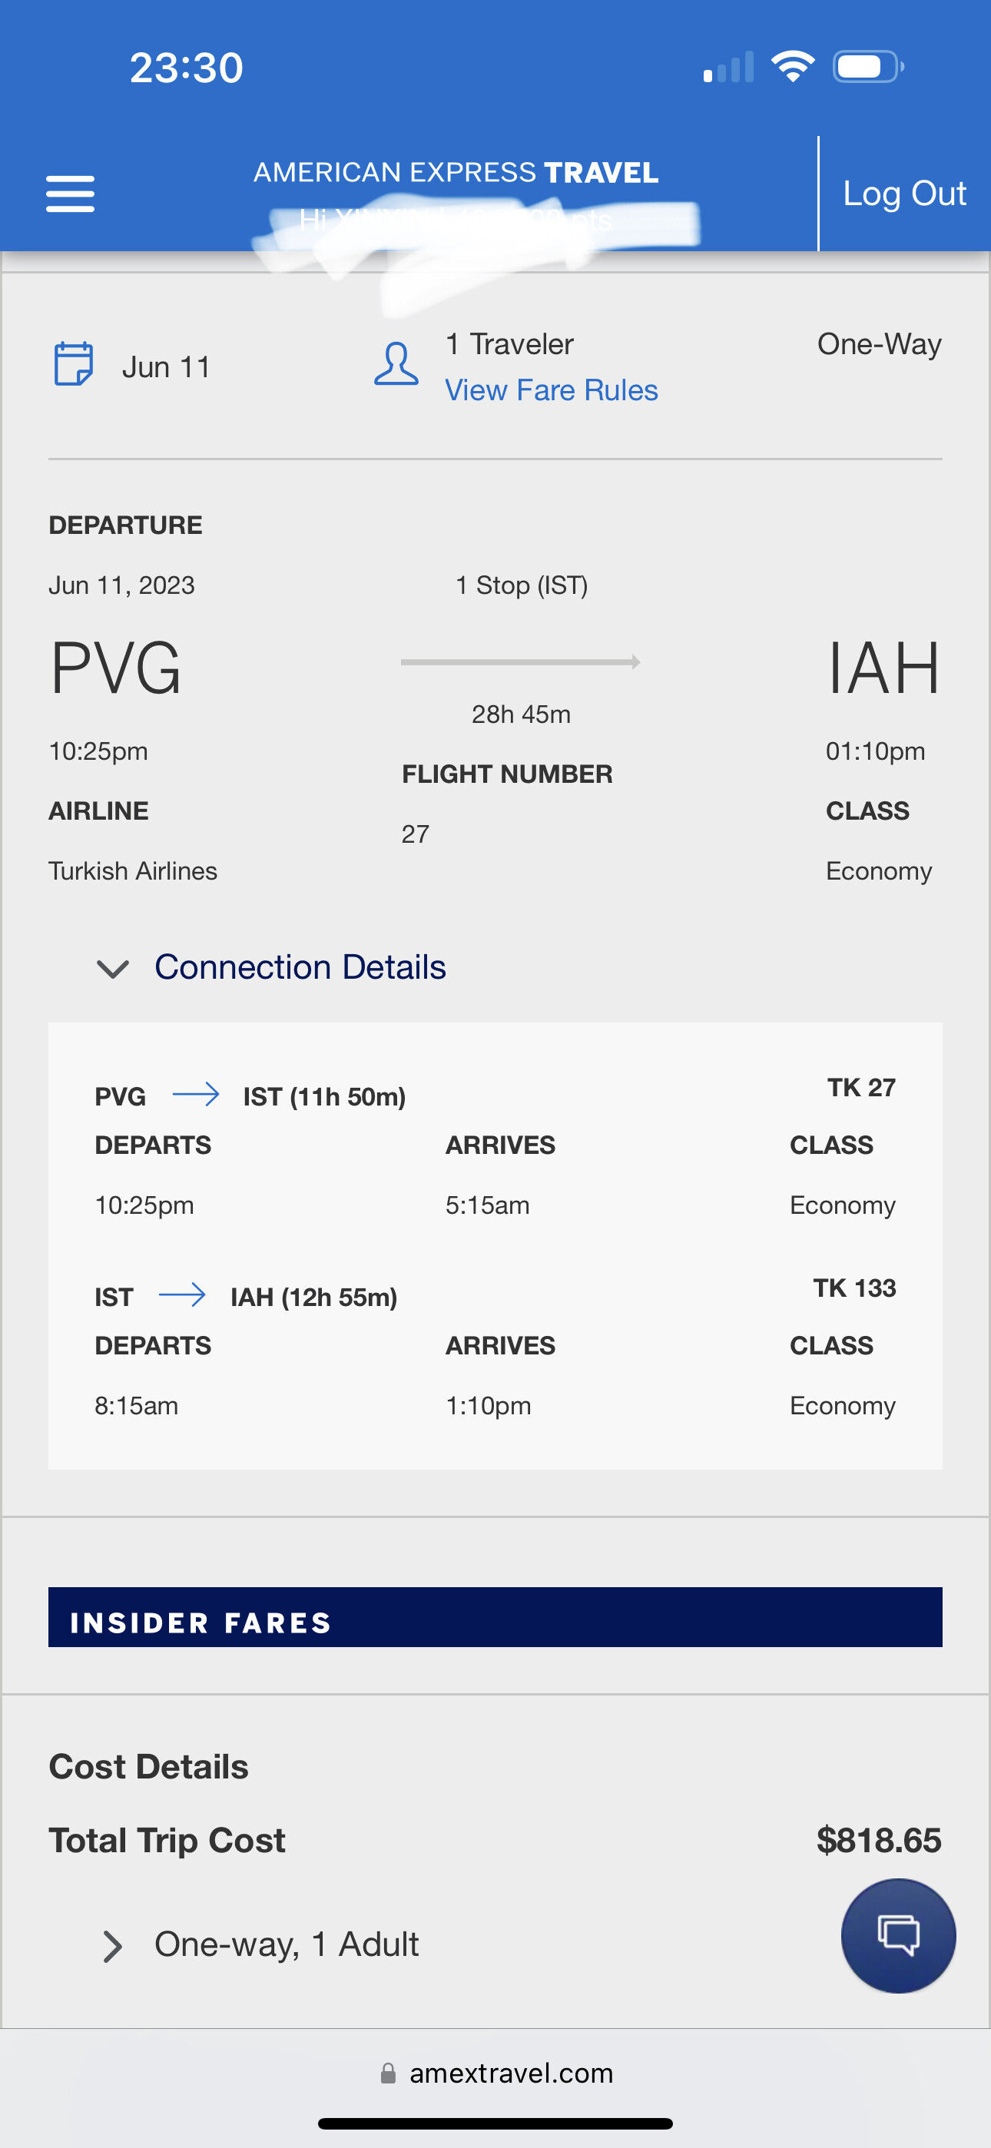Collapse the Connection Details section

113,968
